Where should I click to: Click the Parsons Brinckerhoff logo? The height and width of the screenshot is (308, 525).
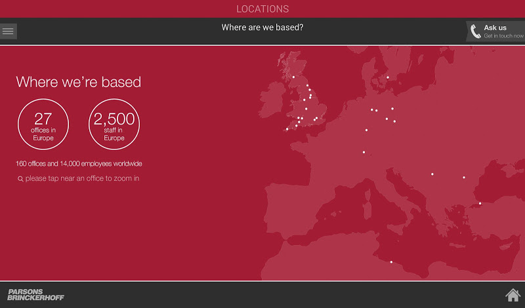[35, 295]
